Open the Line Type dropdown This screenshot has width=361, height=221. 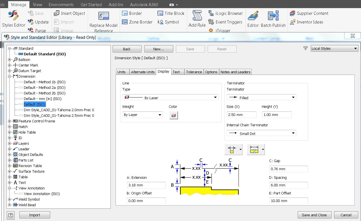click(x=170, y=98)
